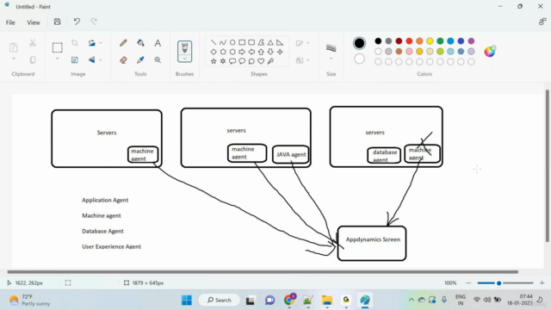Click the zoom in plus button
The height and width of the screenshot is (310, 551).
pos(542,283)
